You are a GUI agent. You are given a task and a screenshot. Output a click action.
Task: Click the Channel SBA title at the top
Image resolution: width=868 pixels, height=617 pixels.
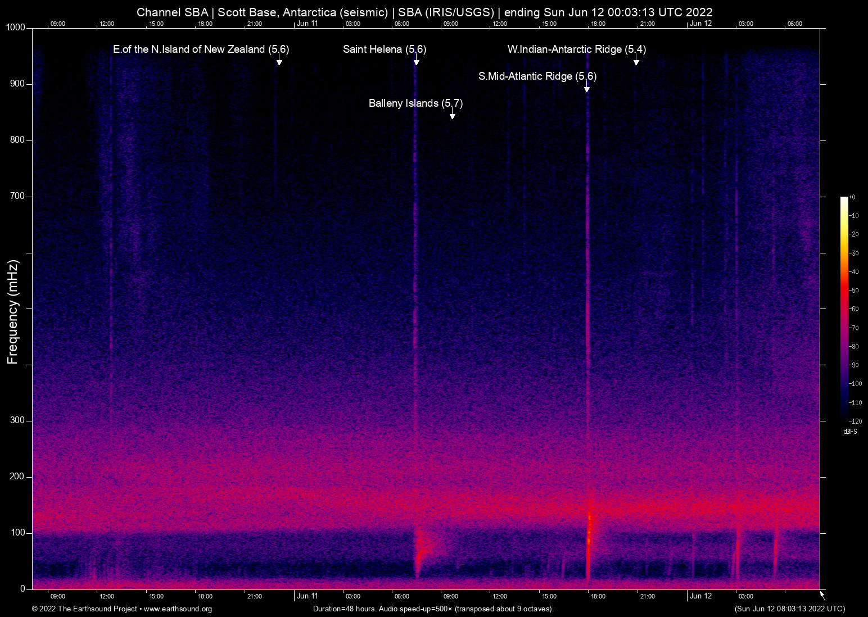424,12
